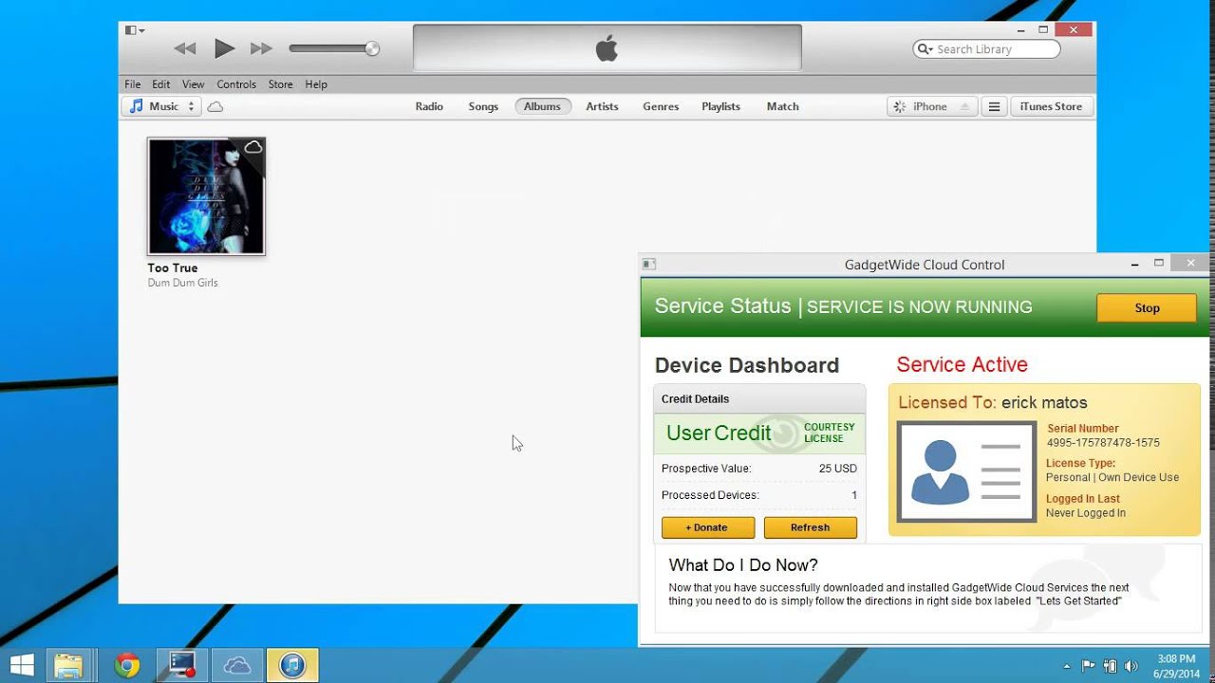Click the iTunes volume slider knob
This screenshot has height=683, width=1215.
click(372, 48)
